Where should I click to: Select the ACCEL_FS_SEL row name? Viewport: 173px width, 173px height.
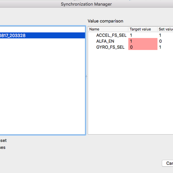[111, 35]
